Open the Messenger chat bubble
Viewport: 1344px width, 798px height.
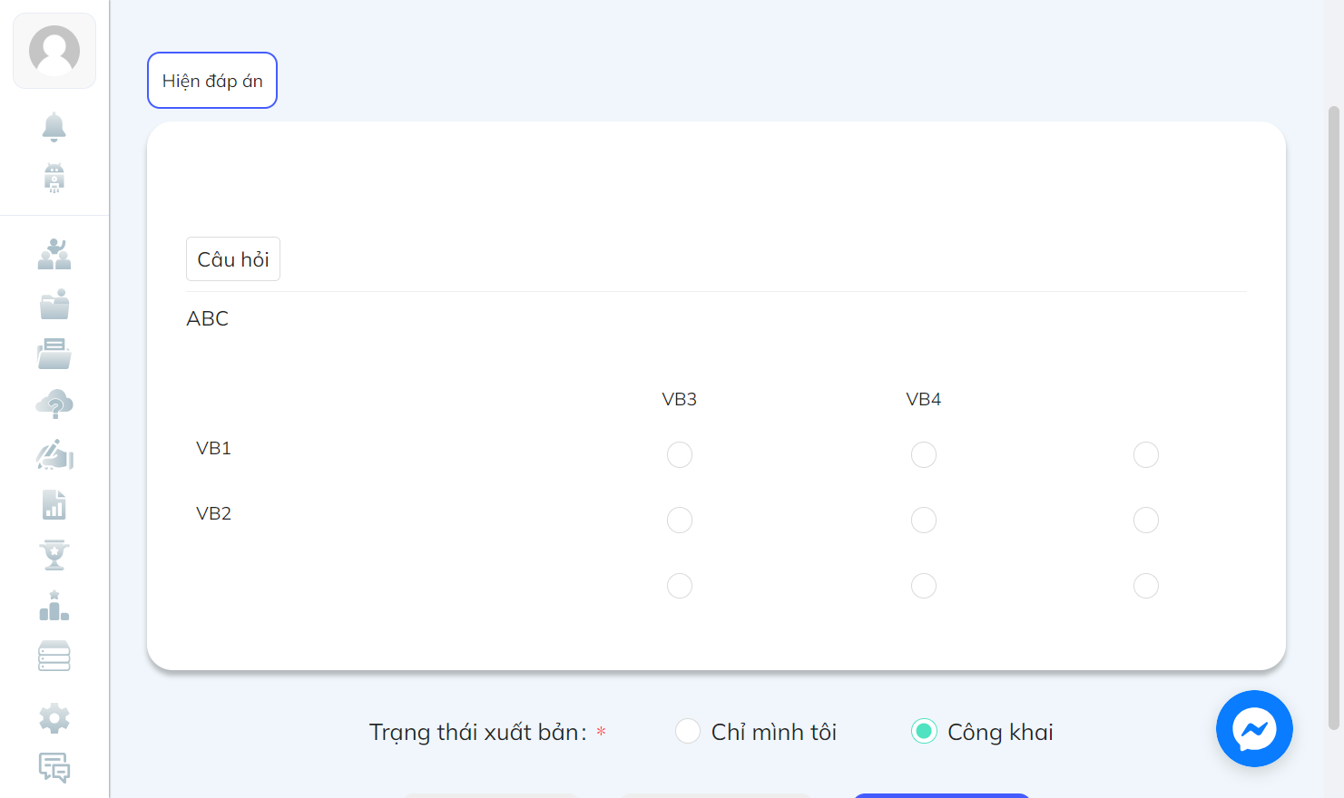coord(1254,729)
